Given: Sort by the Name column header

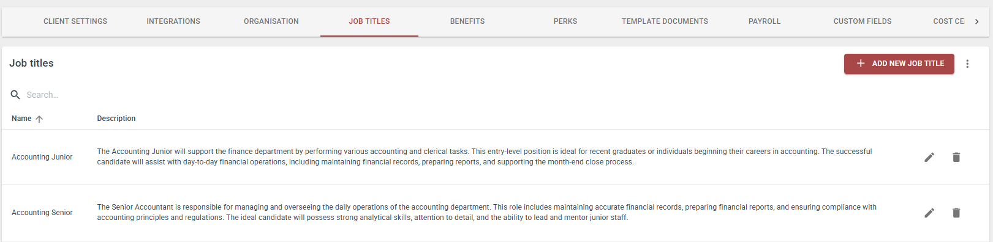Looking at the screenshot, I should (21, 119).
